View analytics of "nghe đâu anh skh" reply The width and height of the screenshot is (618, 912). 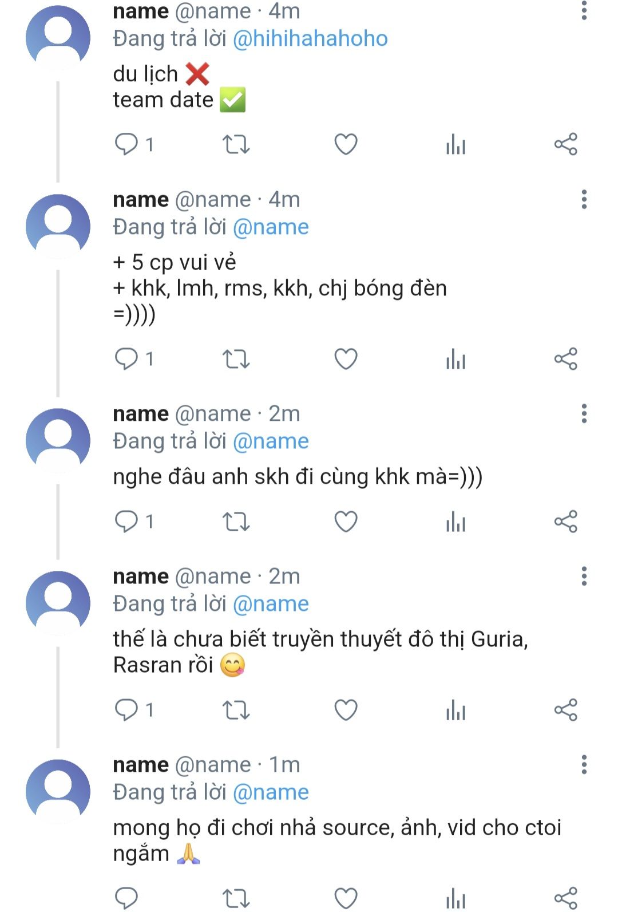pos(455,522)
